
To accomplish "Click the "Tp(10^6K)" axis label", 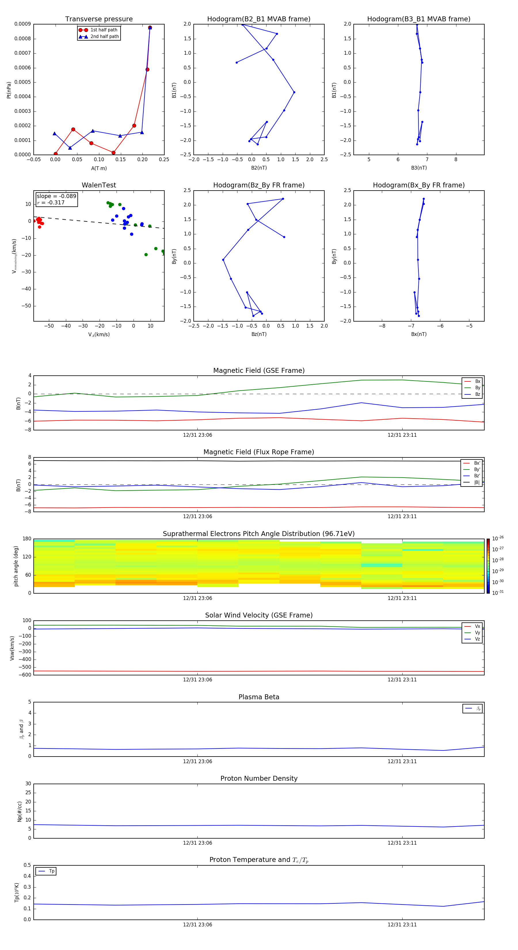I will pos(17,892).
